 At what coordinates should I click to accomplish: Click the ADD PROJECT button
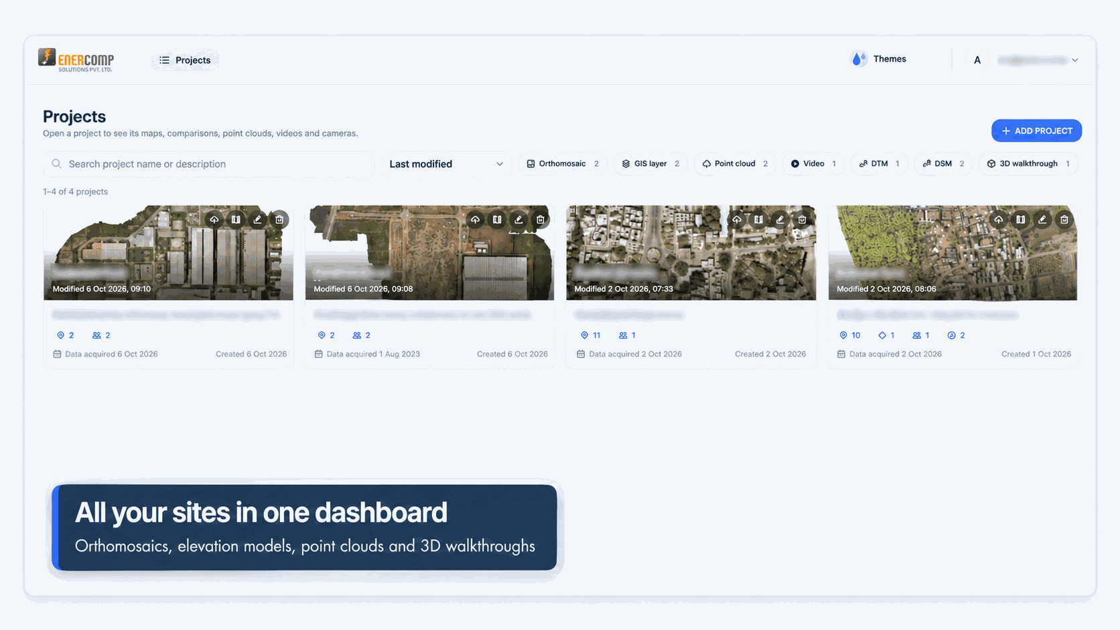pos(1036,131)
